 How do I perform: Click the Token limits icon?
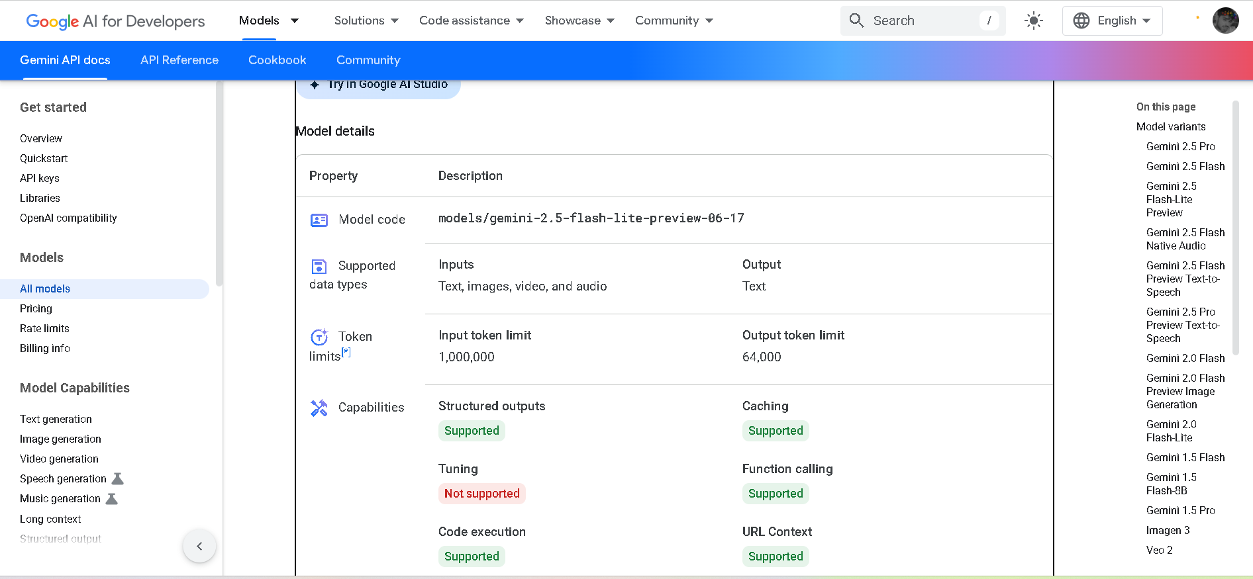click(319, 337)
